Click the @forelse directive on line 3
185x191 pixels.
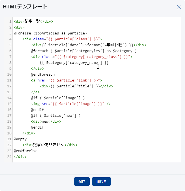pos(21,33)
